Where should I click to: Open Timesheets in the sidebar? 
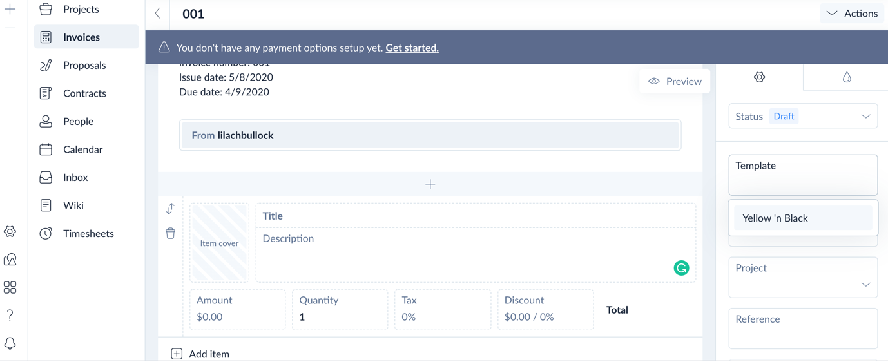pyautogui.click(x=88, y=233)
